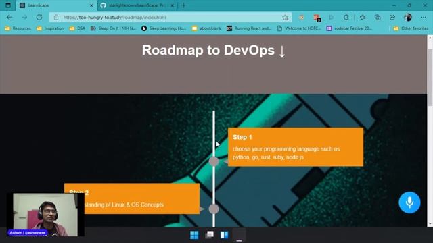Image resolution: width=433 pixels, height=243 pixels.
Task: Open the tab actions menu icon
Action: pyautogui.click(x=8, y=5)
